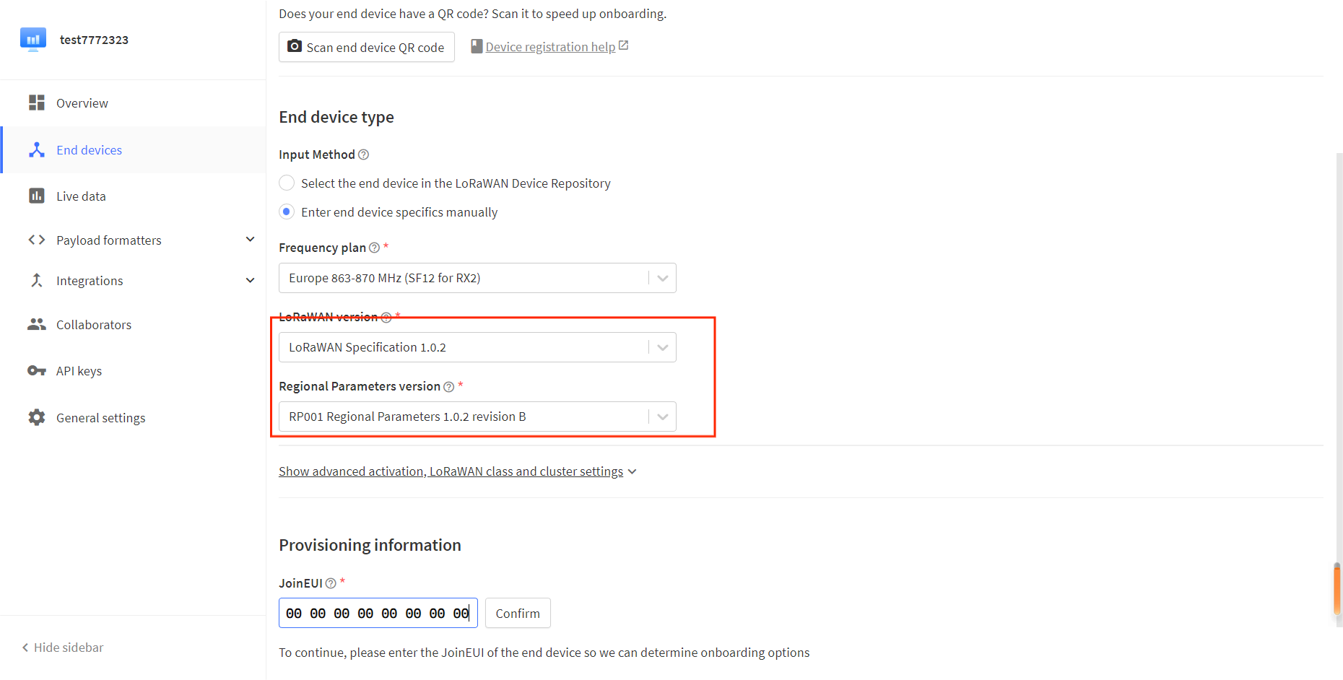Open the Regional Parameters version dropdown
The image size is (1343, 680).
(x=477, y=417)
